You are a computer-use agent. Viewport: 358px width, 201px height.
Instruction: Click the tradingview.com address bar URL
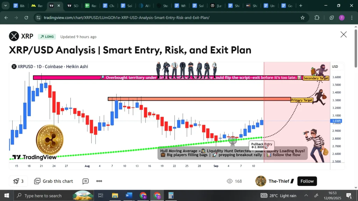(x=127, y=17)
